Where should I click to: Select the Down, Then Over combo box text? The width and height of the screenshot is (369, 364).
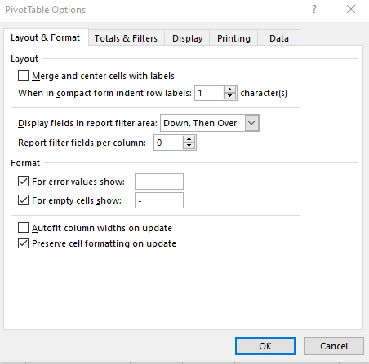[200, 123]
